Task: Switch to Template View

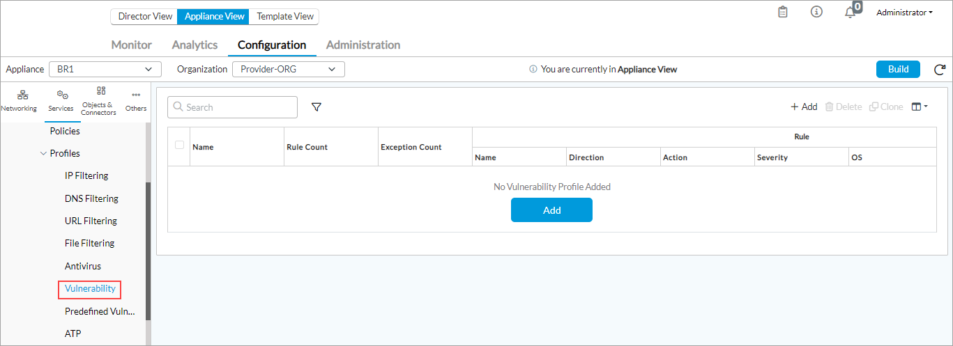Action: (284, 16)
